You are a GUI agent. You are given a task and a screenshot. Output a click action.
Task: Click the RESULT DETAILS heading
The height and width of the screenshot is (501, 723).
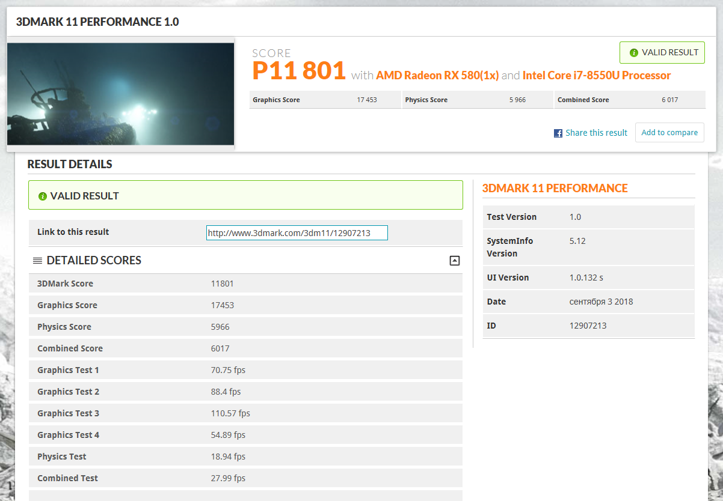click(70, 165)
